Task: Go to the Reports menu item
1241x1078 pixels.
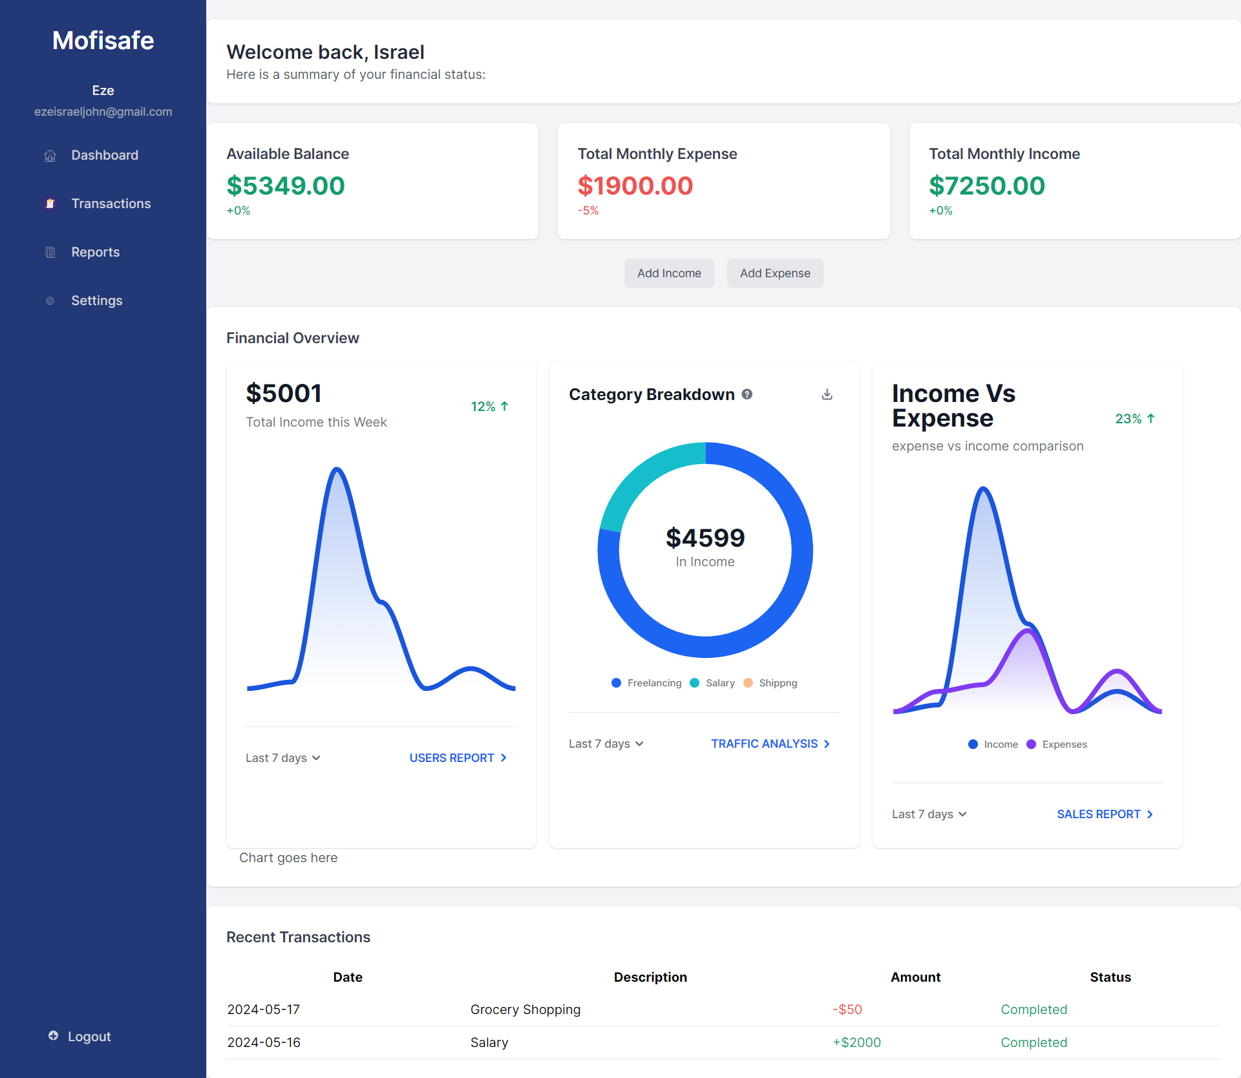Action: 95,253
